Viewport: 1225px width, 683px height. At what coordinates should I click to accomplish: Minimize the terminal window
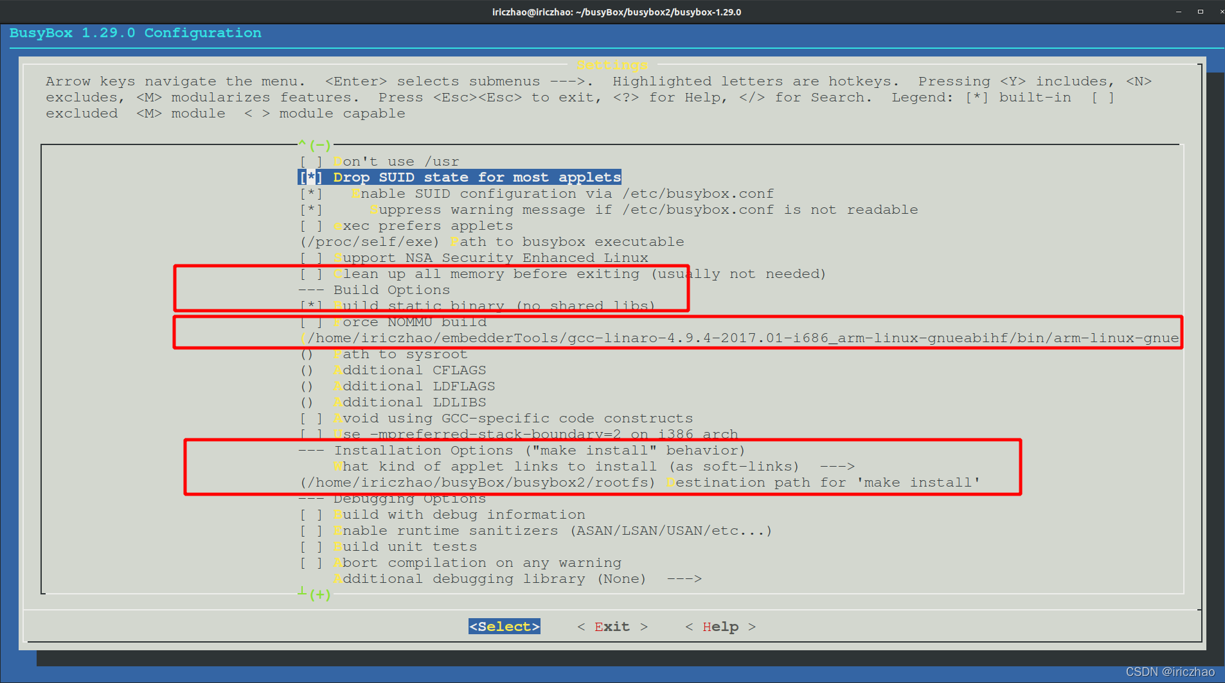[x=1179, y=12]
